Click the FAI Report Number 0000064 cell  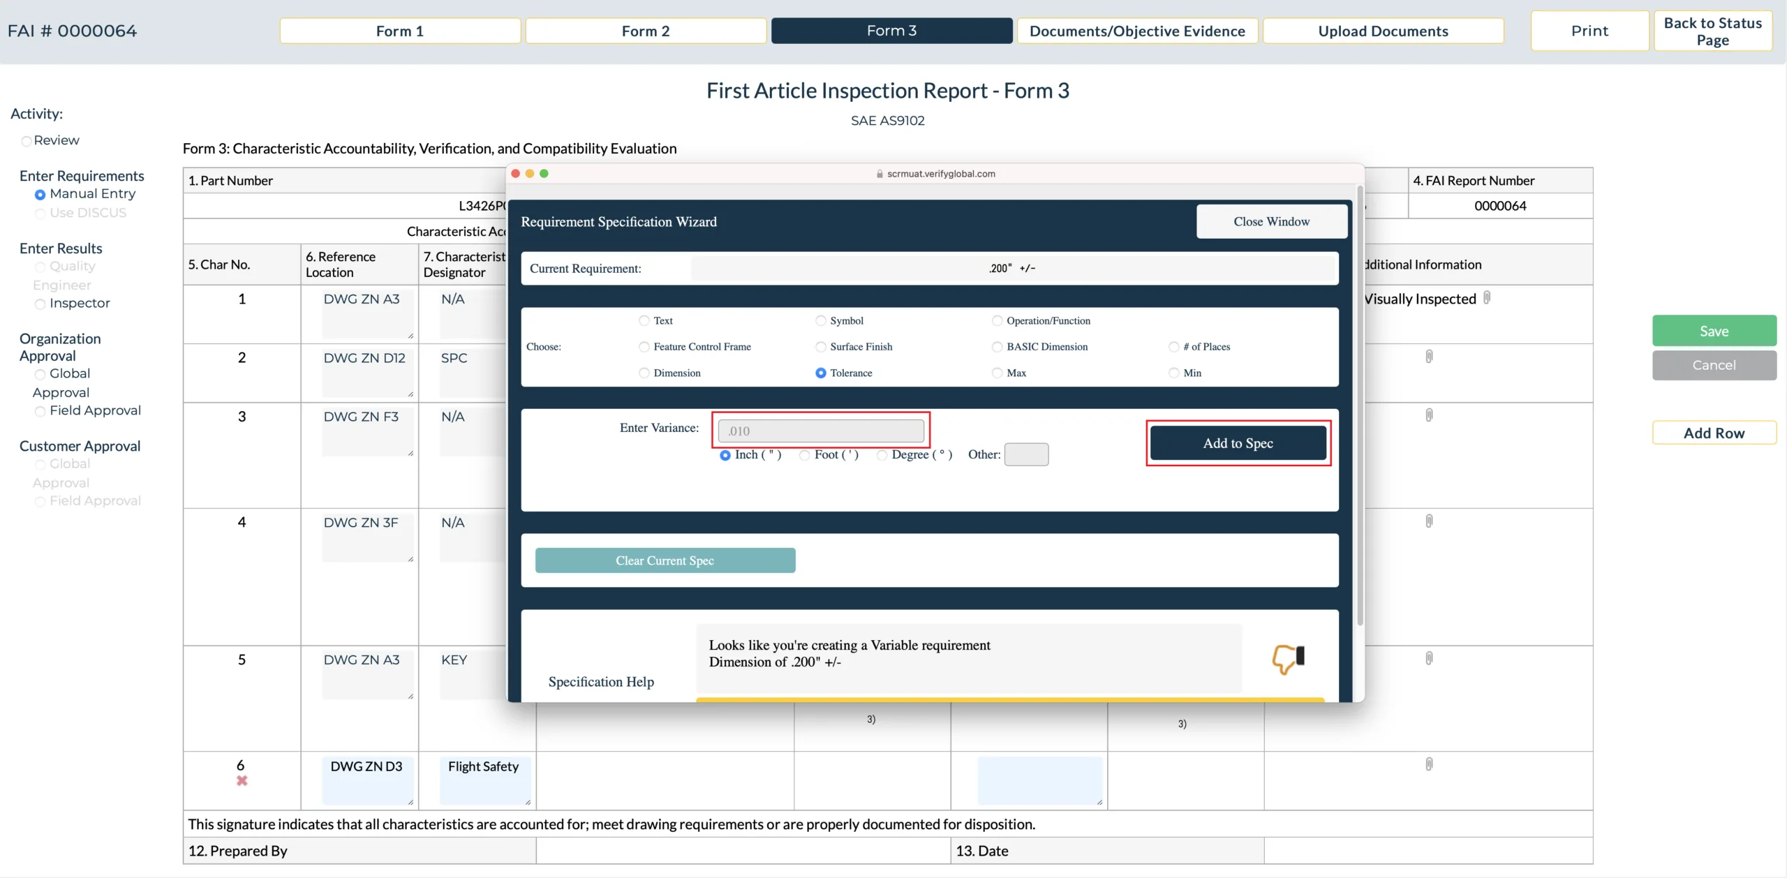[x=1500, y=206]
